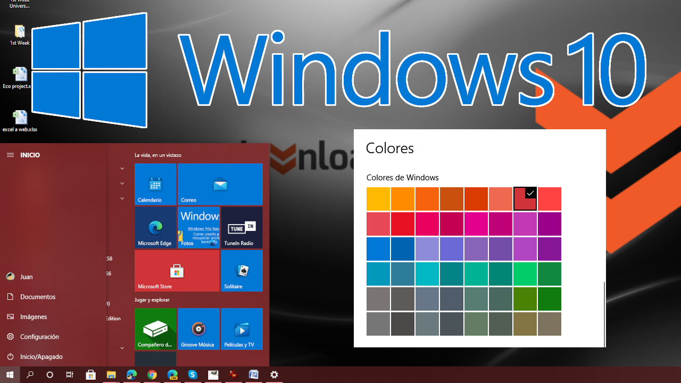Select the excel a web.xlsx desktop file
681x383 pixels.
point(20,121)
